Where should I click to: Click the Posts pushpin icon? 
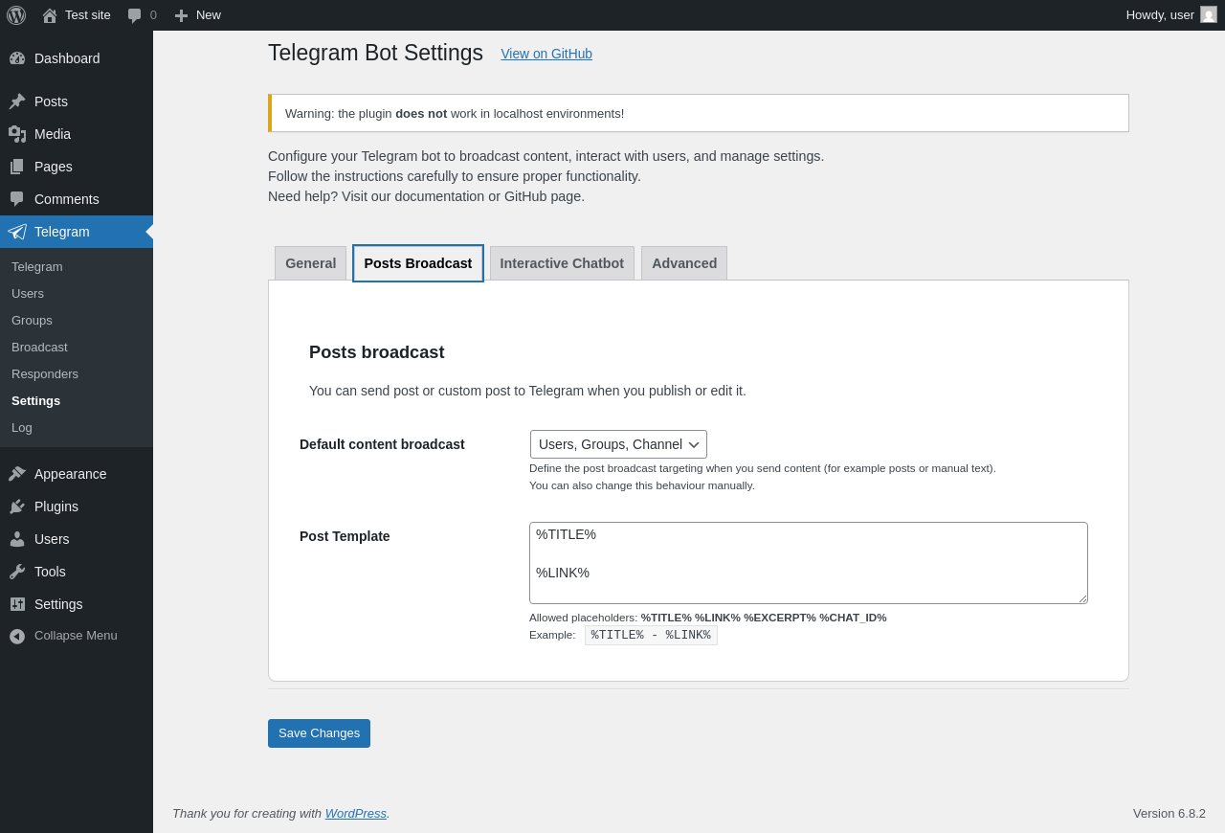pyautogui.click(x=17, y=101)
